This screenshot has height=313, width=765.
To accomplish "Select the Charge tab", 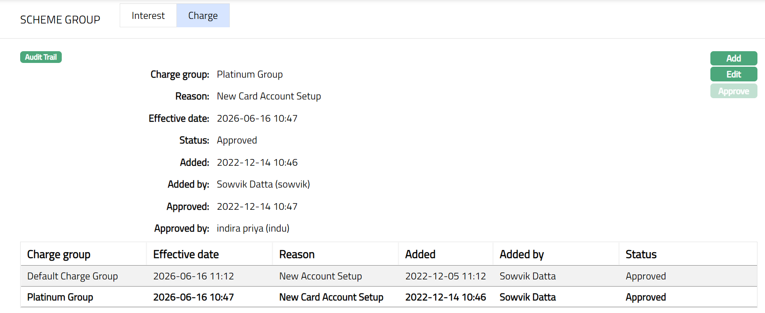I will (203, 16).
